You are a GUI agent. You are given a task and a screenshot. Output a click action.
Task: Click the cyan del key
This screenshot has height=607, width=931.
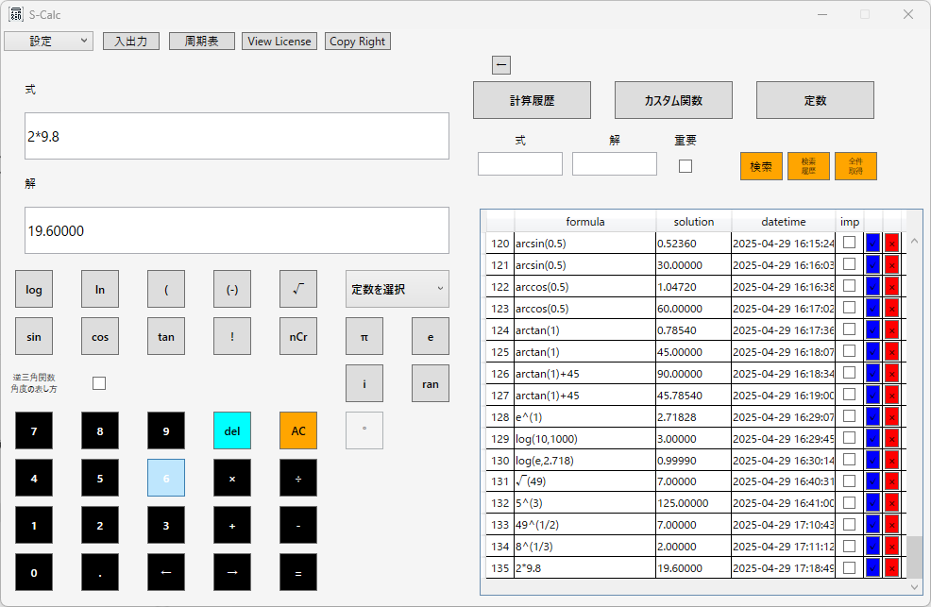[232, 430]
